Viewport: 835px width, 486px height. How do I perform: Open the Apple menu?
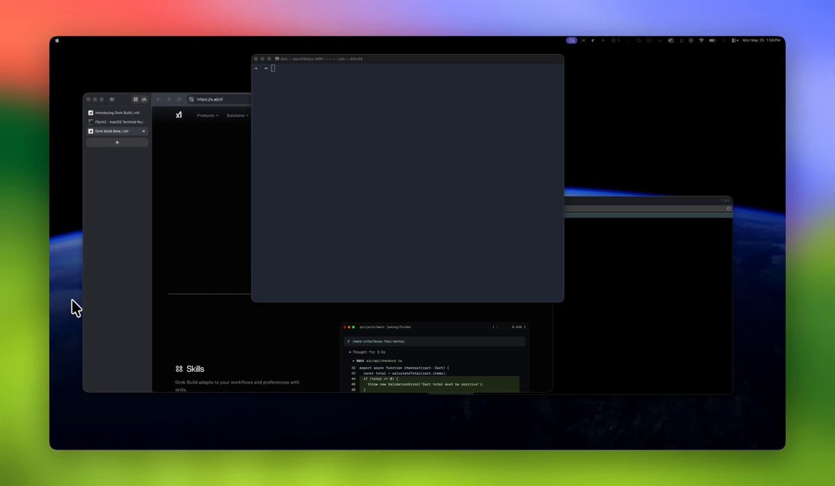point(57,40)
